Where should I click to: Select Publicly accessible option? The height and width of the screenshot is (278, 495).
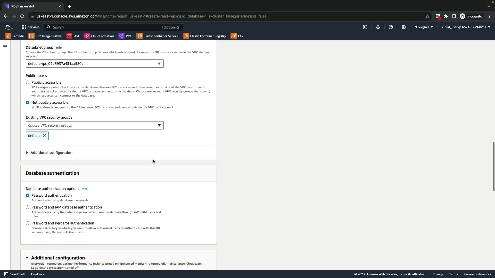tap(28, 82)
